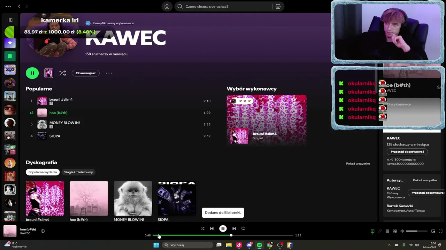Open Discord from the taskbar
This screenshot has width=446, height=250.
pos(249,245)
